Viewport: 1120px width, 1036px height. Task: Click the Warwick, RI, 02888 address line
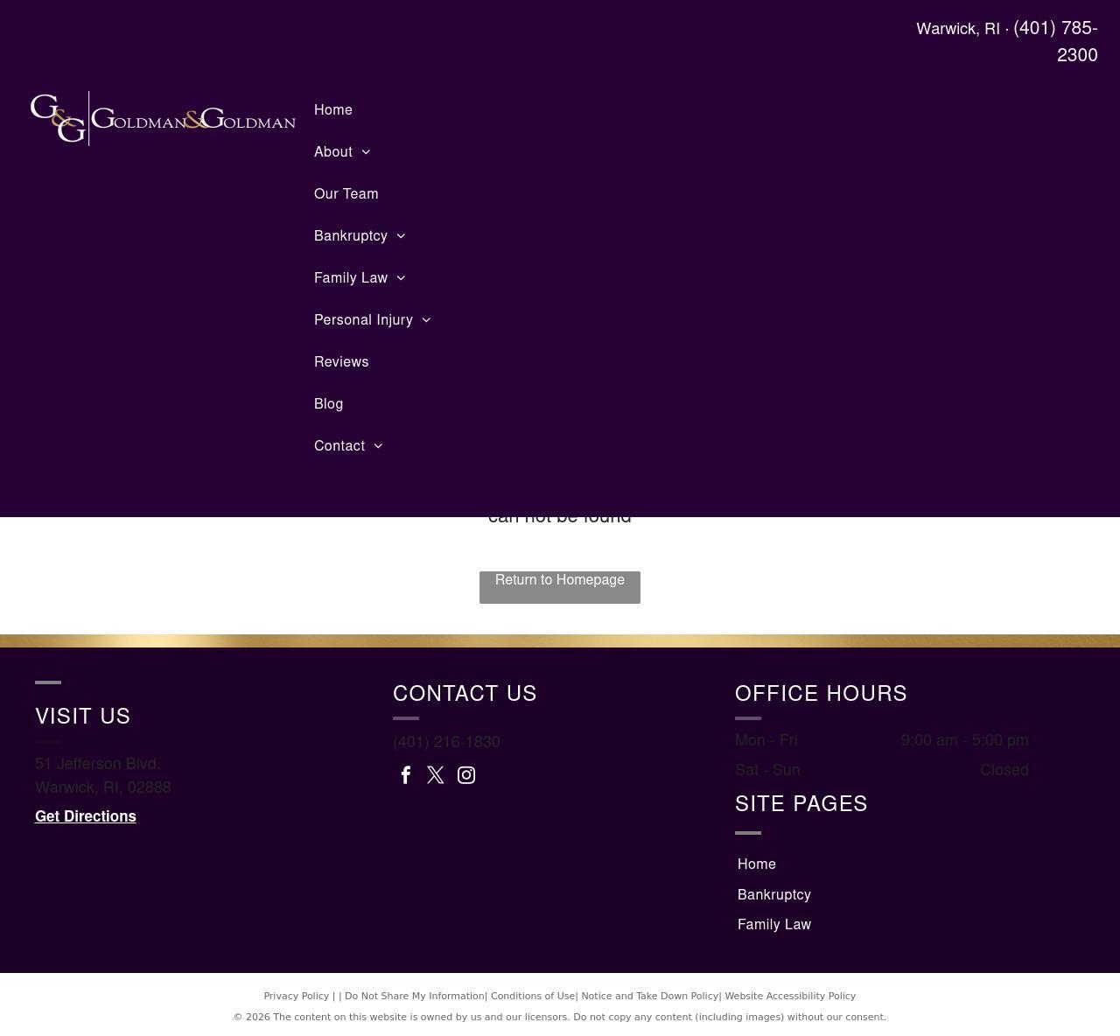[x=103, y=787]
